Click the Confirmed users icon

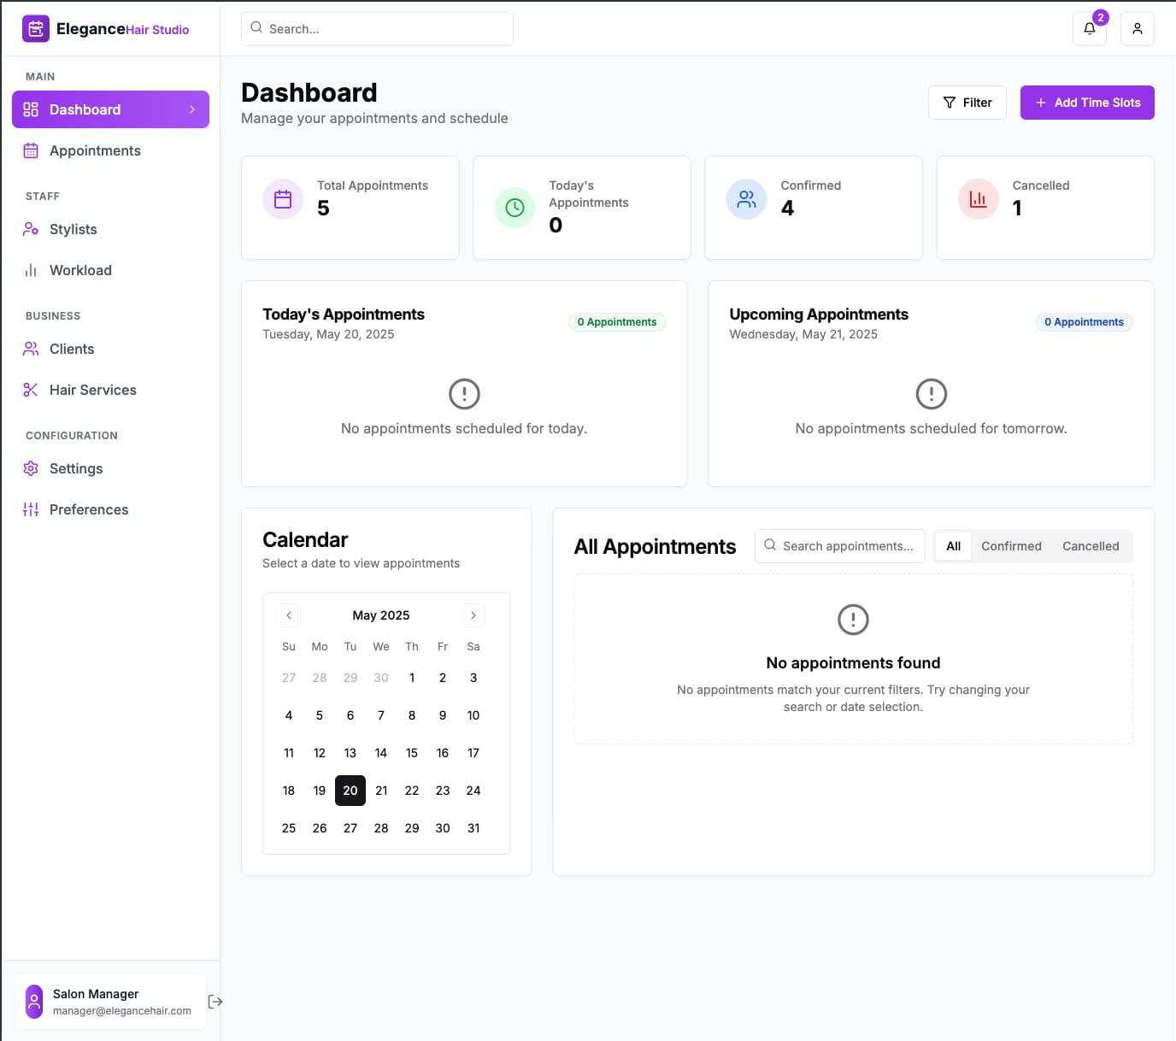coord(746,199)
